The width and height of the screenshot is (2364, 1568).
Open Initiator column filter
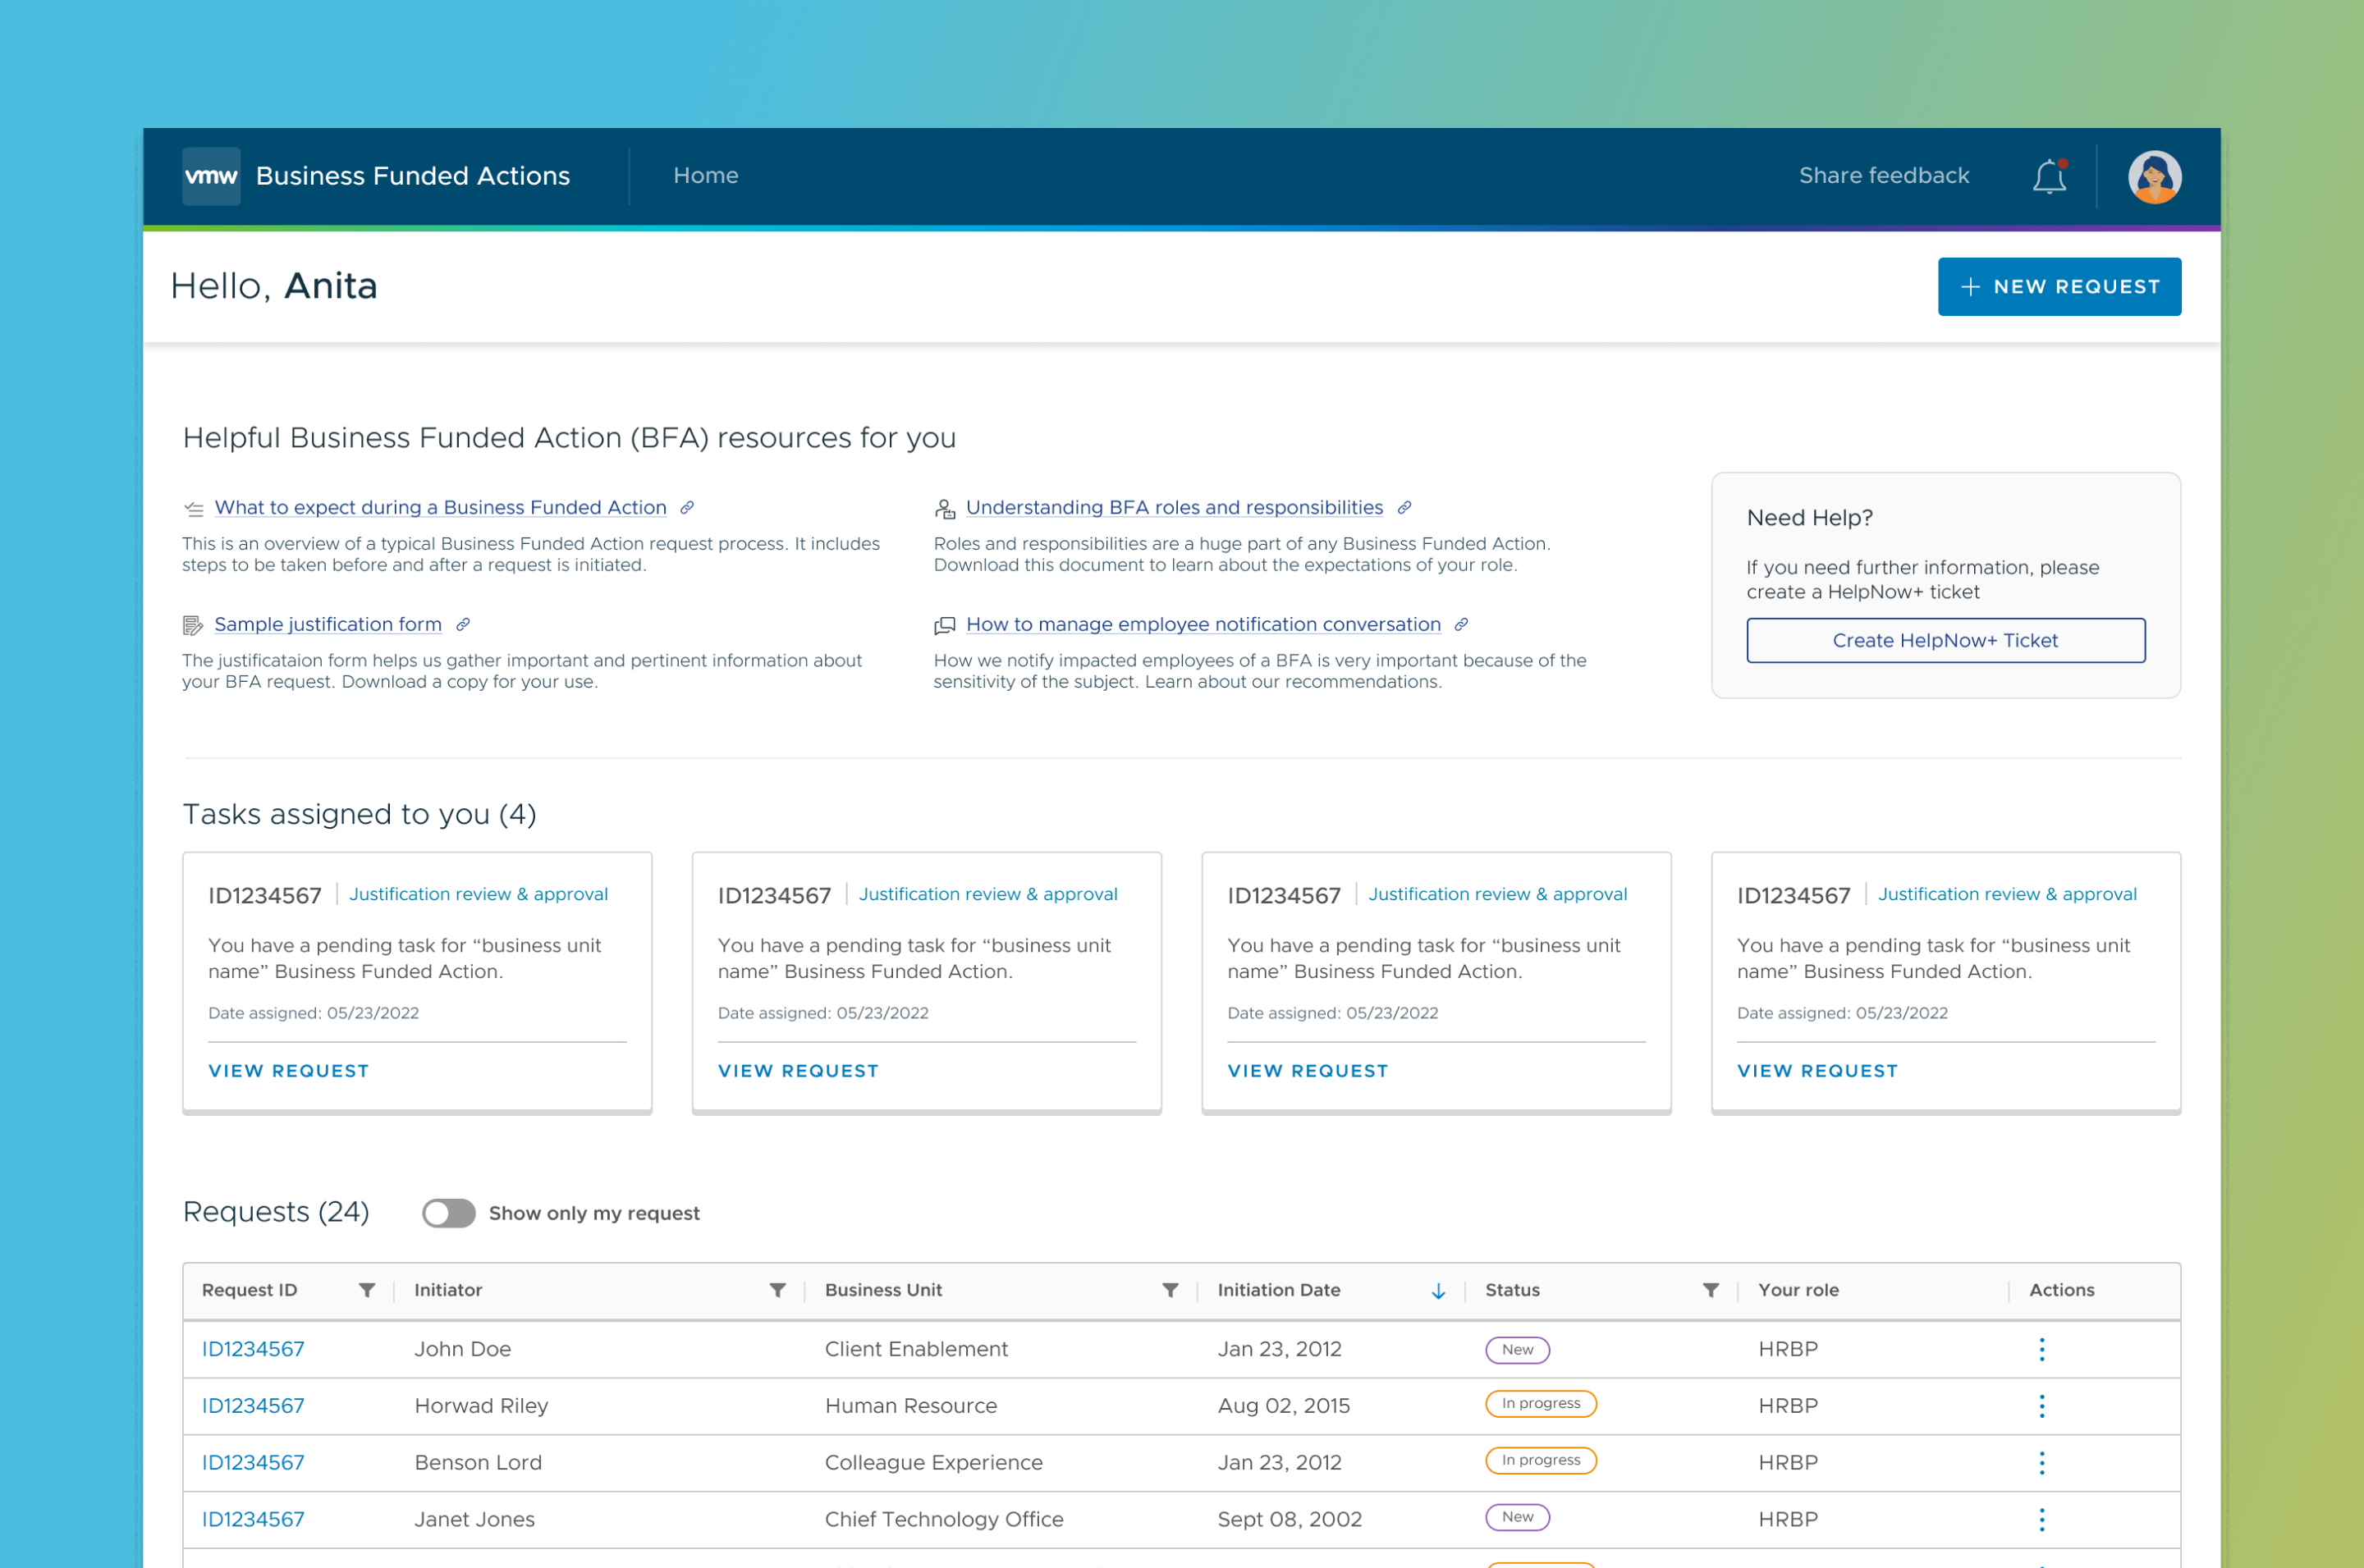click(777, 1290)
